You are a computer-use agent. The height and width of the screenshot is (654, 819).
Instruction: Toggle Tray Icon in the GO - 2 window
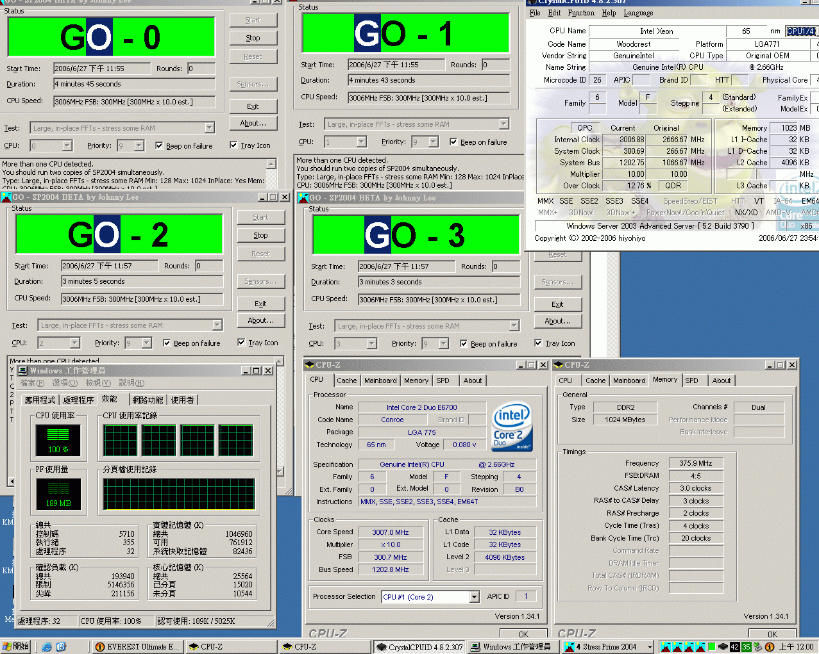coord(241,343)
